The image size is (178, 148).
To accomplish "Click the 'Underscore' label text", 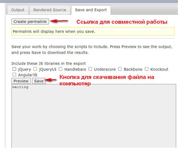I will pos(105,69).
